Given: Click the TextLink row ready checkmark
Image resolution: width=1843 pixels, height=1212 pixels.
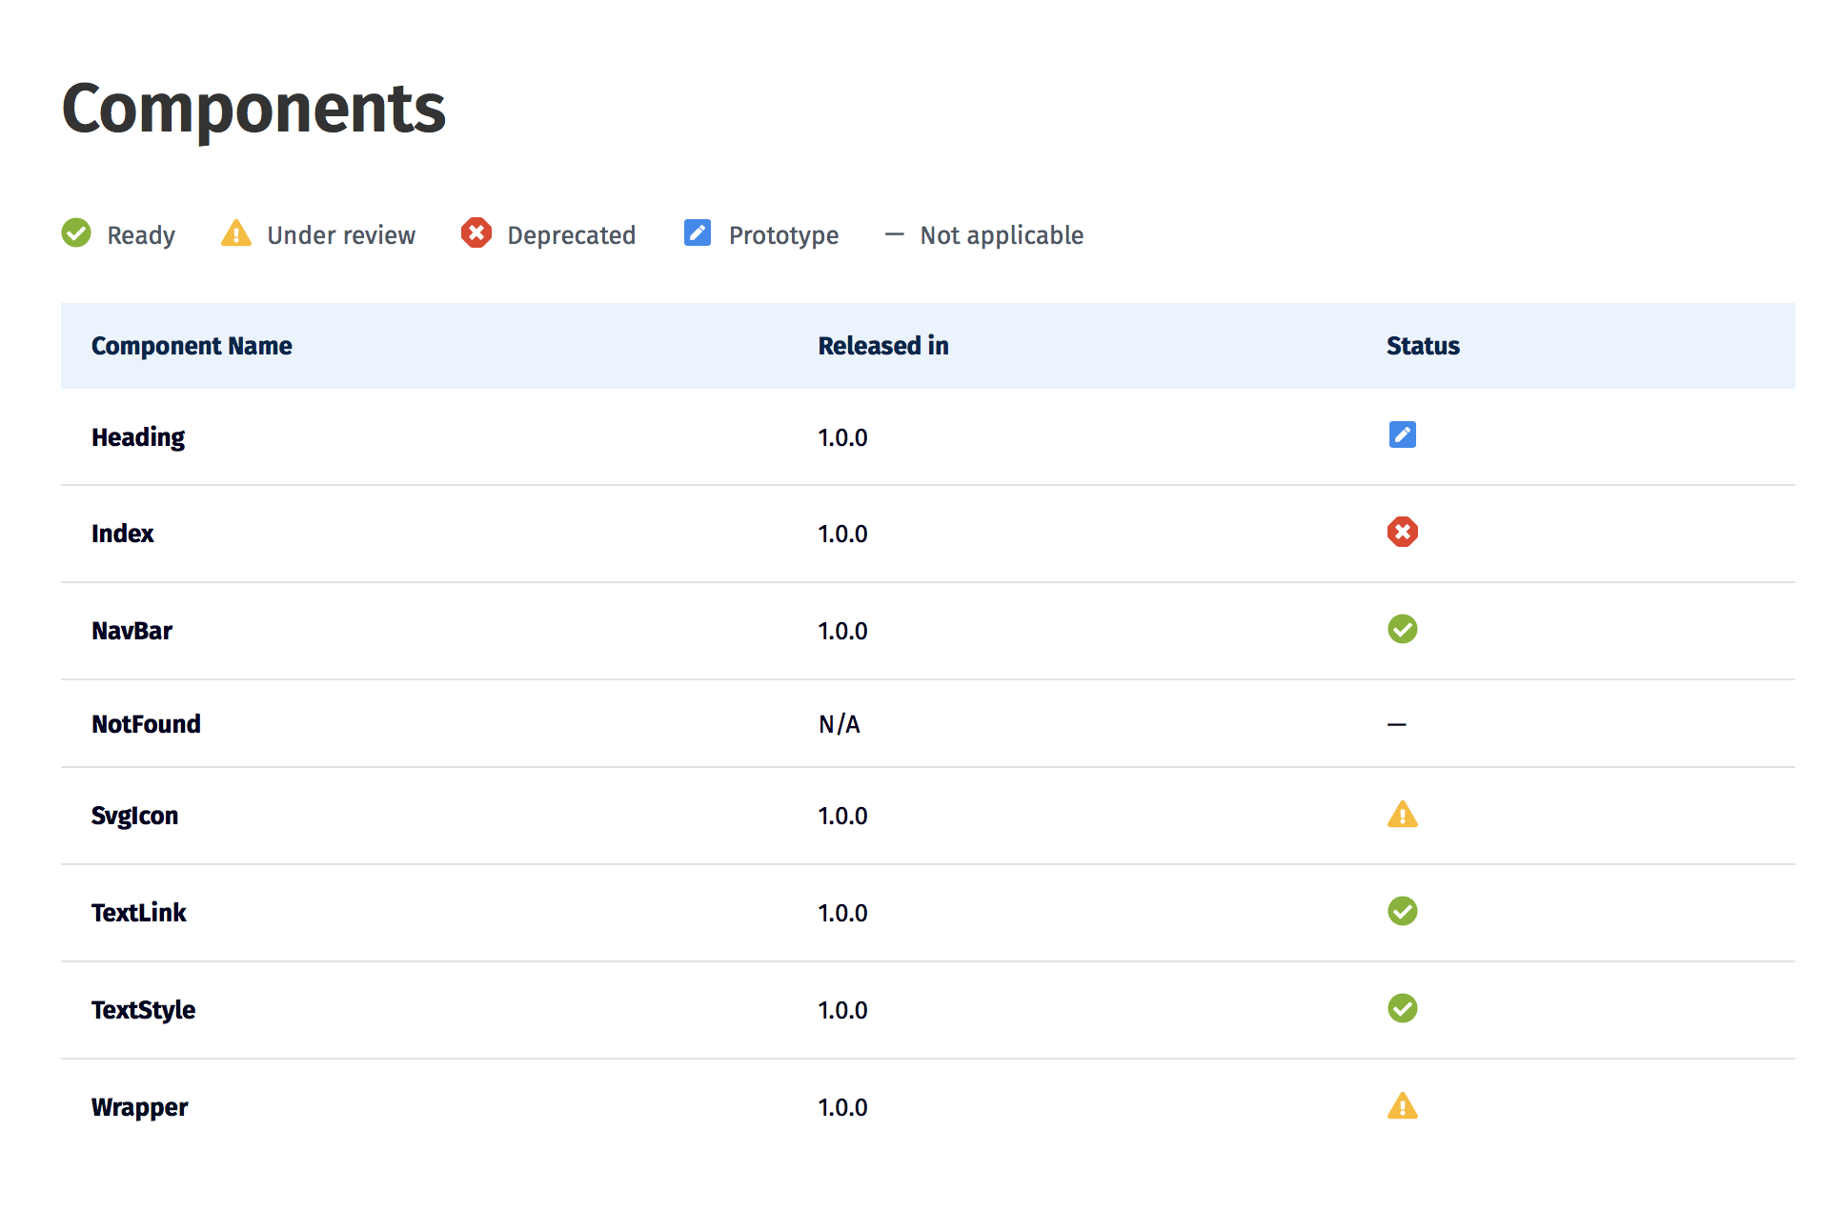Looking at the screenshot, I should click(1402, 911).
